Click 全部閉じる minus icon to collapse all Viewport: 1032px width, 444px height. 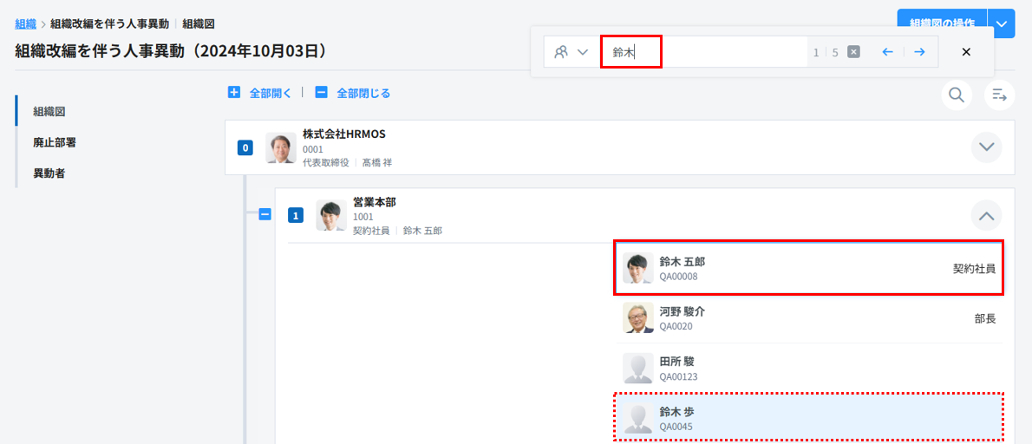pyautogui.click(x=321, y=92)
